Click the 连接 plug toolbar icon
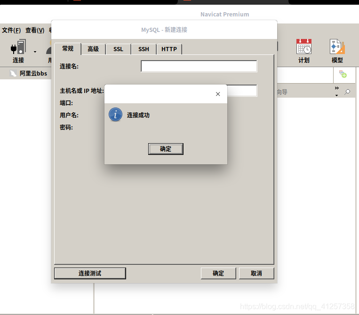This screenshot has width=359, height=315. pyautogui.click(x=18, y=47)
